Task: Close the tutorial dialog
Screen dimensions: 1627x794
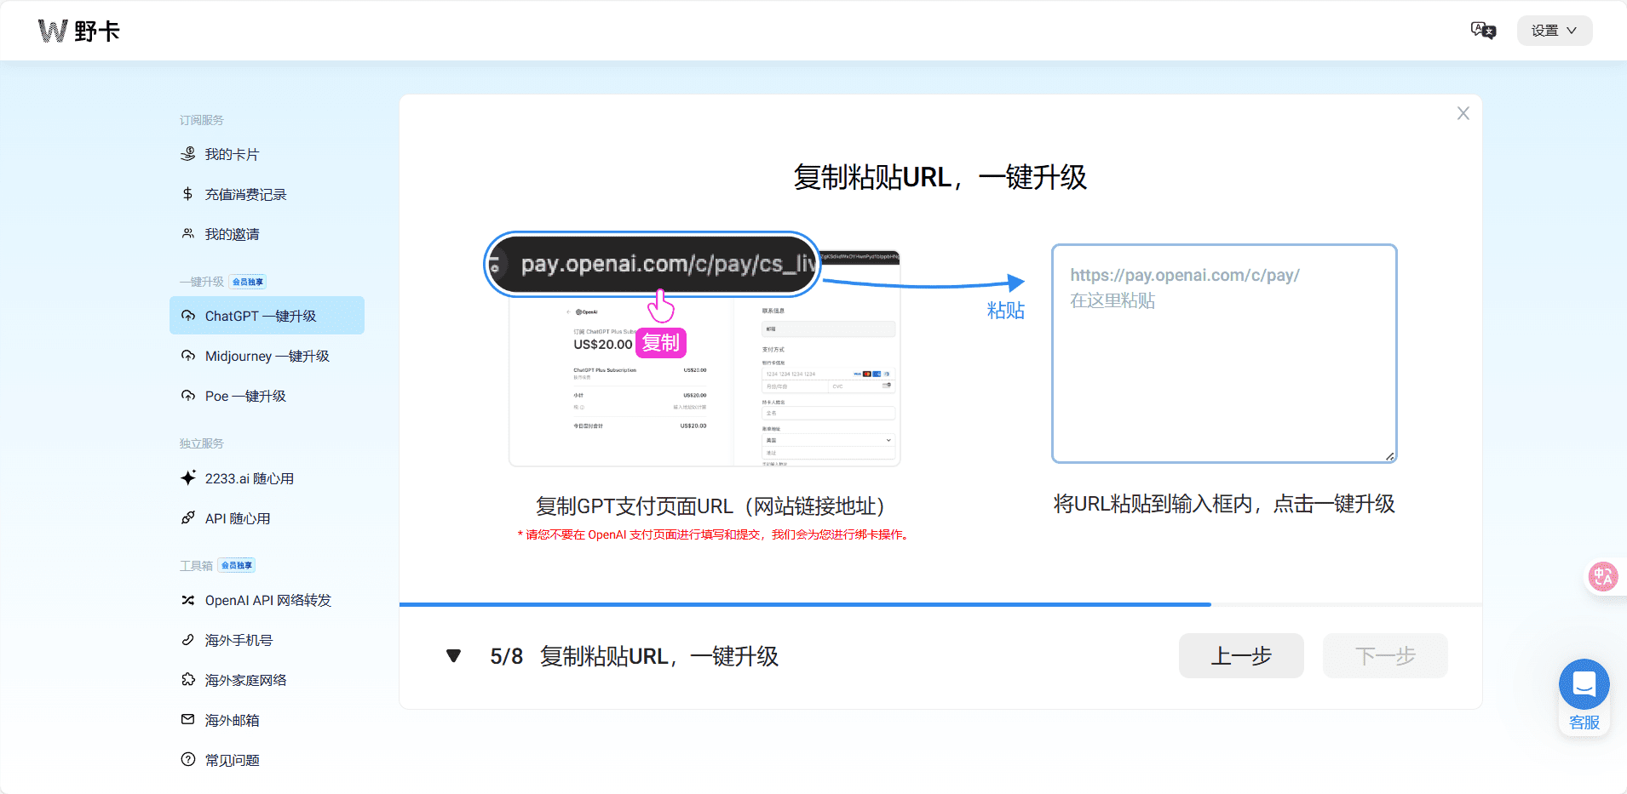Action: pyautogui.click(x=1463, y=113)
